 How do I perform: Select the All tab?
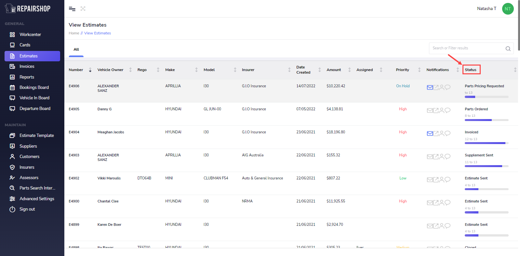point(76,50)
